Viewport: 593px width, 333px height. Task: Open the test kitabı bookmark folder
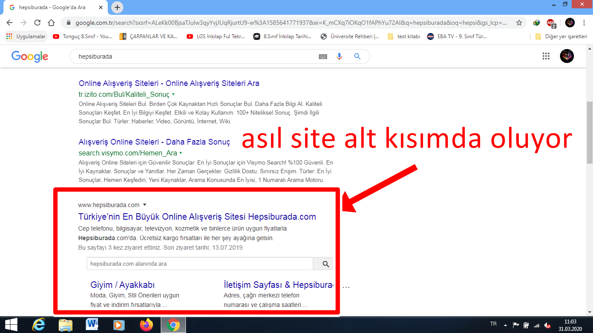click(x=404, y=36)
